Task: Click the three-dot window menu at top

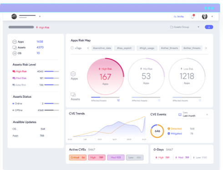Action: tap(209, 8)
